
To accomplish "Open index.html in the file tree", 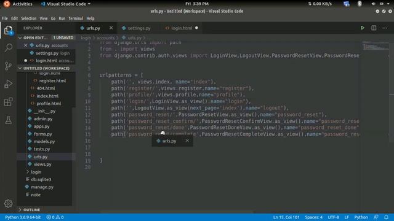I will click(47, 96).
